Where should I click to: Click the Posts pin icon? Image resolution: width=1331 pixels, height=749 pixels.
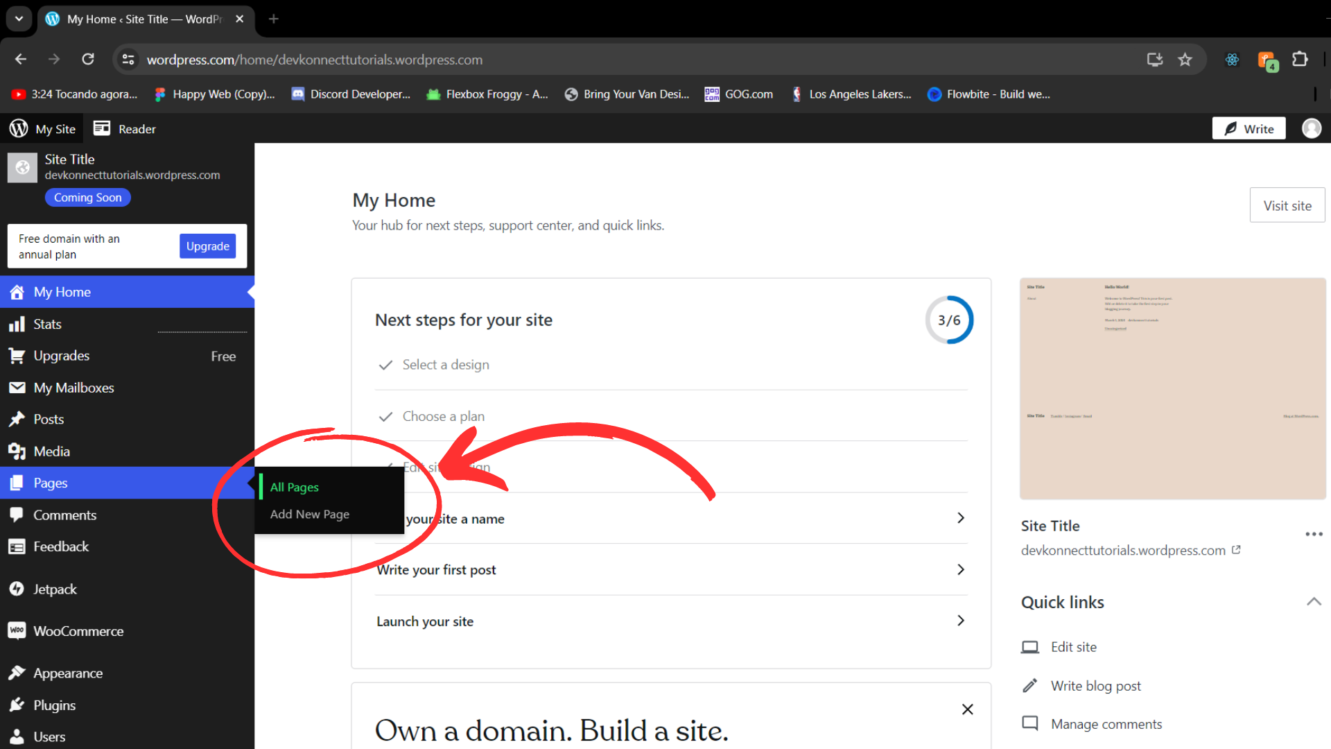point(17,419)
